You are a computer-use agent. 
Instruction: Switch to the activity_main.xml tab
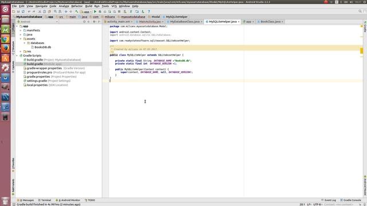pos(118,22)
